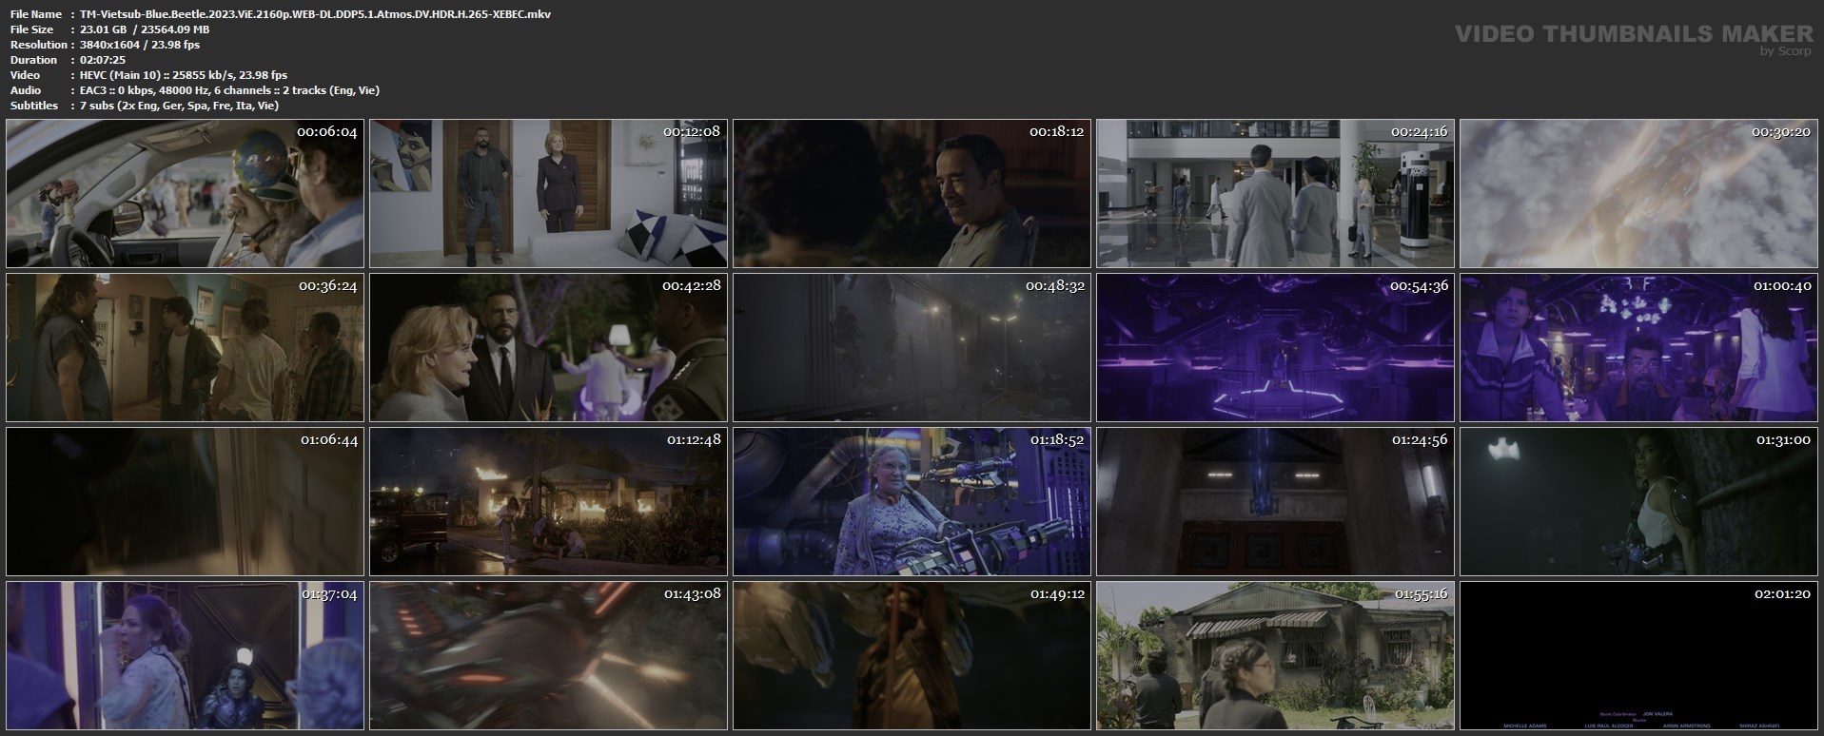
Task: Click the Duration label
Action: [34, 60]
